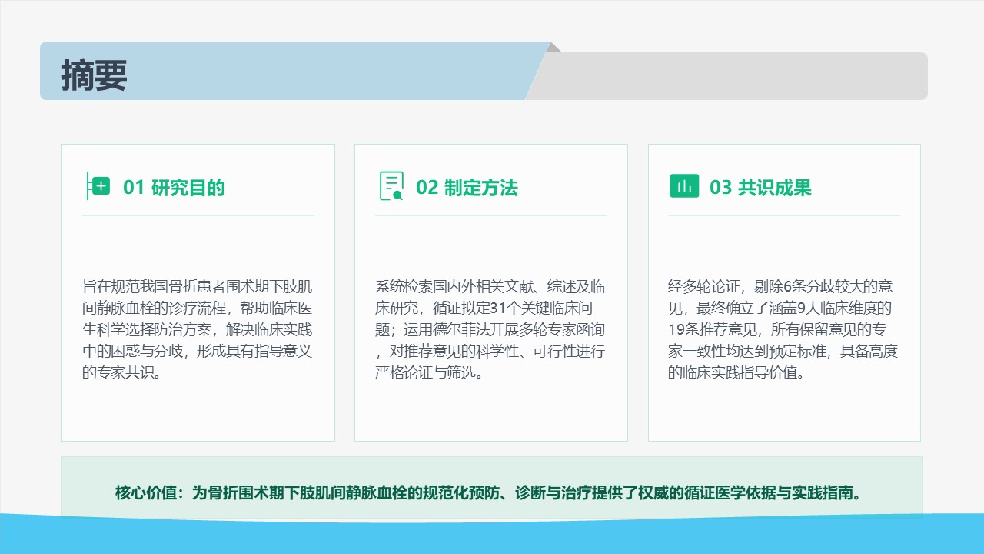Click the bar chart icon beside 03 共识成果
984x554 pixels.
pos(684,186)
